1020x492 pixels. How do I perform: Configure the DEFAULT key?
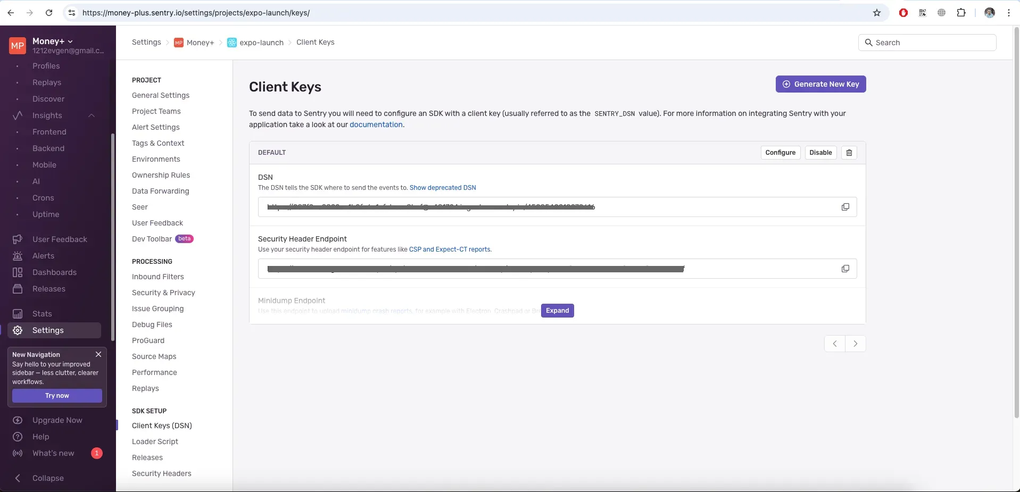point(780,153)
